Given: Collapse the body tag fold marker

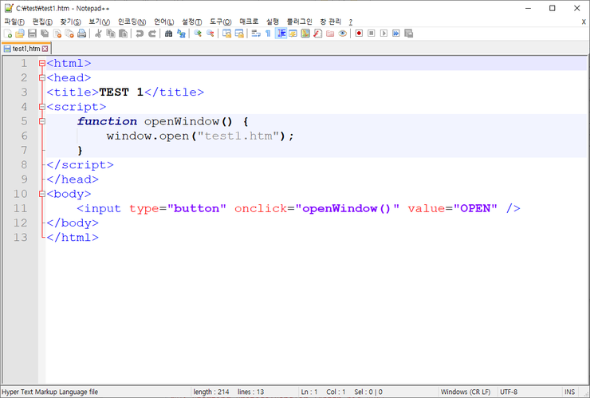Looking at the screenshot, I should tap(42, 194).
